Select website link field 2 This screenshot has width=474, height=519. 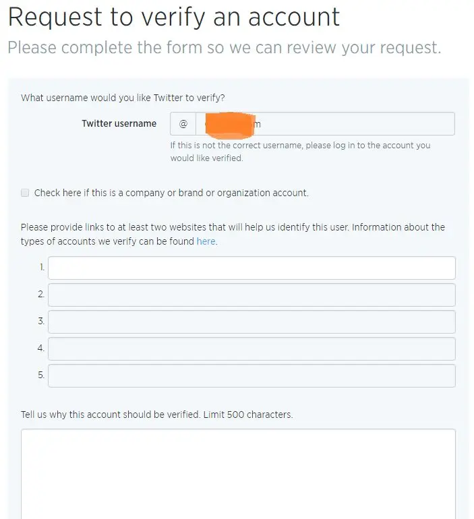(x=251, y=295)
